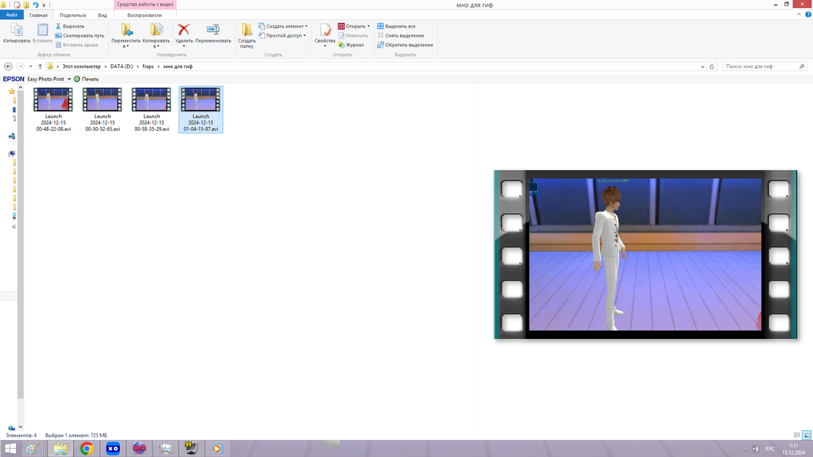
Task: Open Удалить dropdown arrow
Action: pyautogui.click(x=184, y=46)
